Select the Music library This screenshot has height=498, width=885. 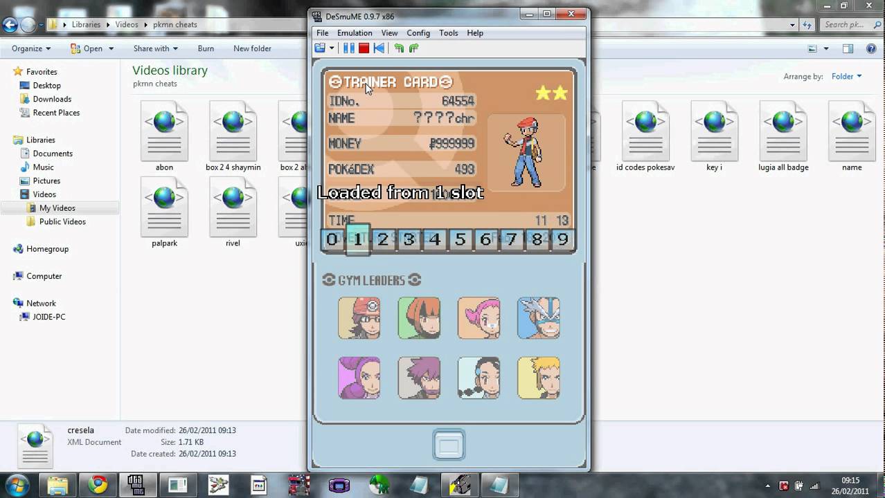point(43,167)
